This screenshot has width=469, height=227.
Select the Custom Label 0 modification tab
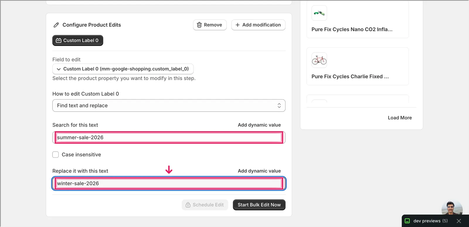point(78,41)
